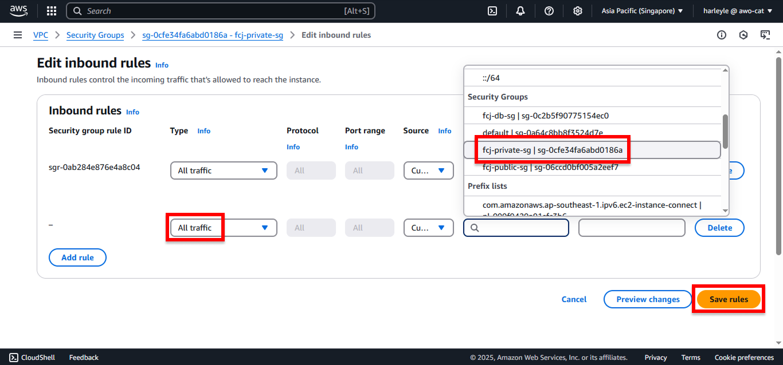Open Info link next to Edit inbound rules

pyautogui.click(x=162, y=65)
